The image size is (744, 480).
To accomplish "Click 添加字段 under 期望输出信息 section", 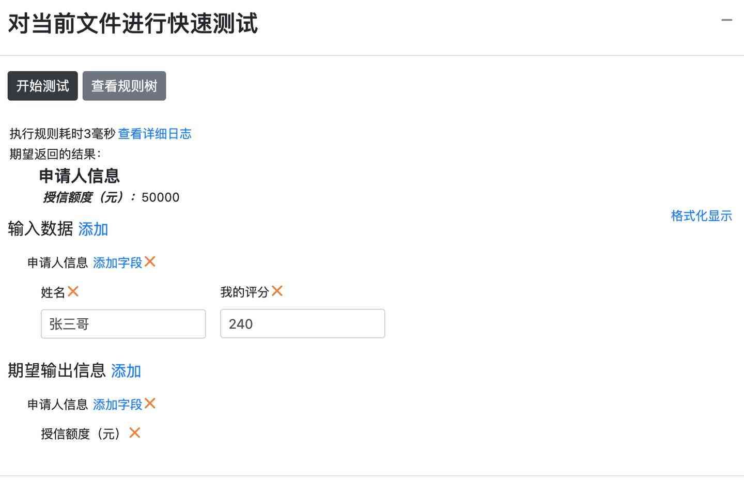I will click(x=117, y=405).
